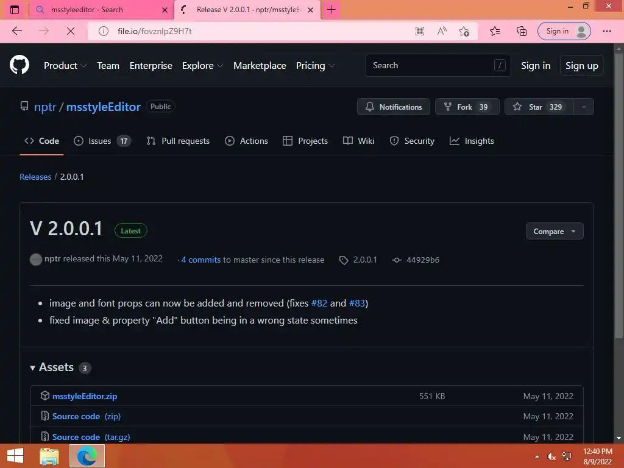Go to GitHub Marketplace
Screen dimensions: 624x468
260,66
